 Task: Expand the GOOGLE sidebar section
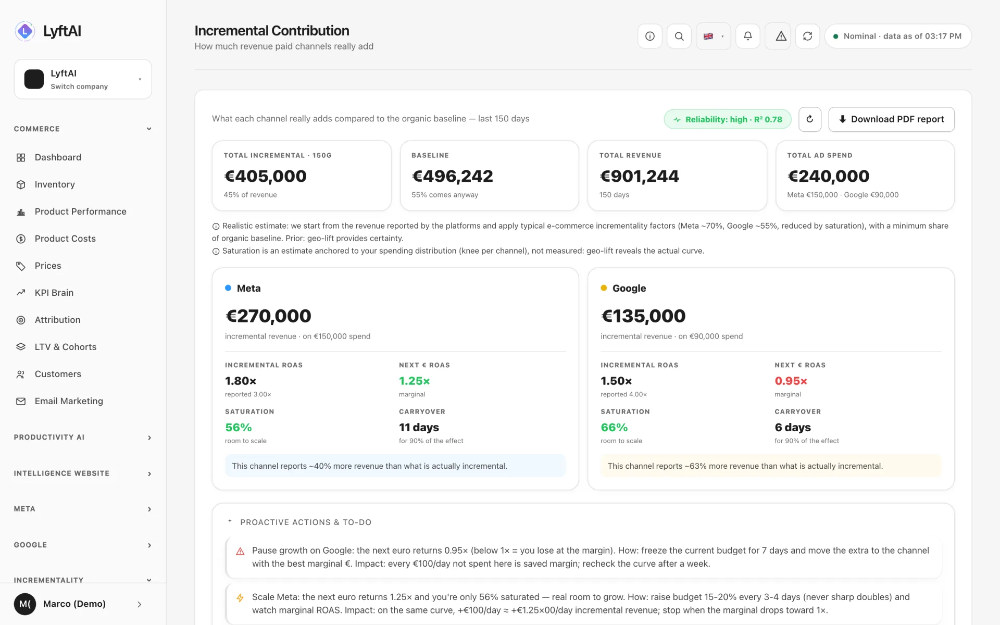coord(83,545)
